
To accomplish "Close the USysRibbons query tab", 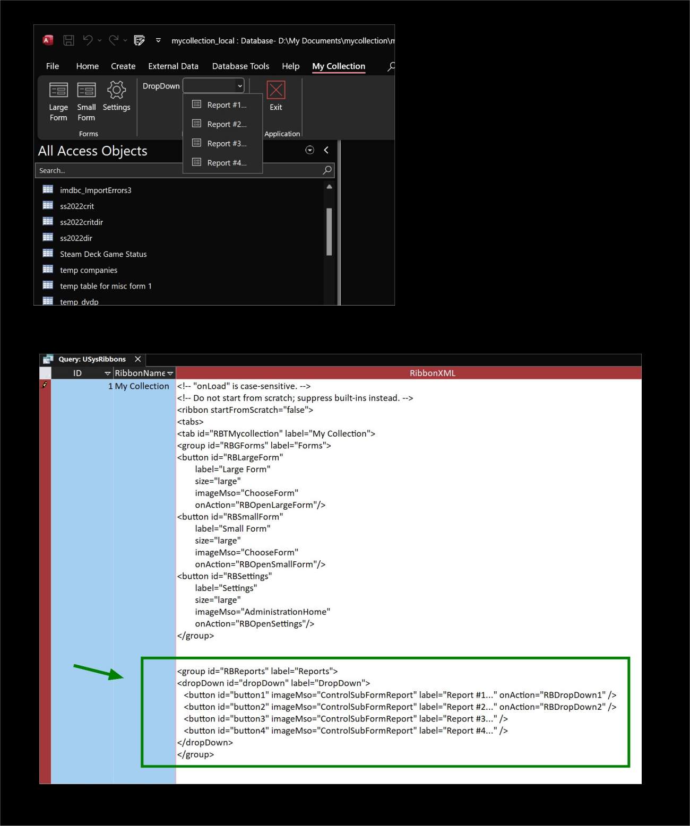I will pyautogui.click(x=138, y=359).
